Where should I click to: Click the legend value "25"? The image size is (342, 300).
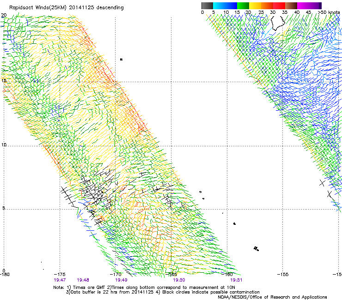[x=261, y=12]
